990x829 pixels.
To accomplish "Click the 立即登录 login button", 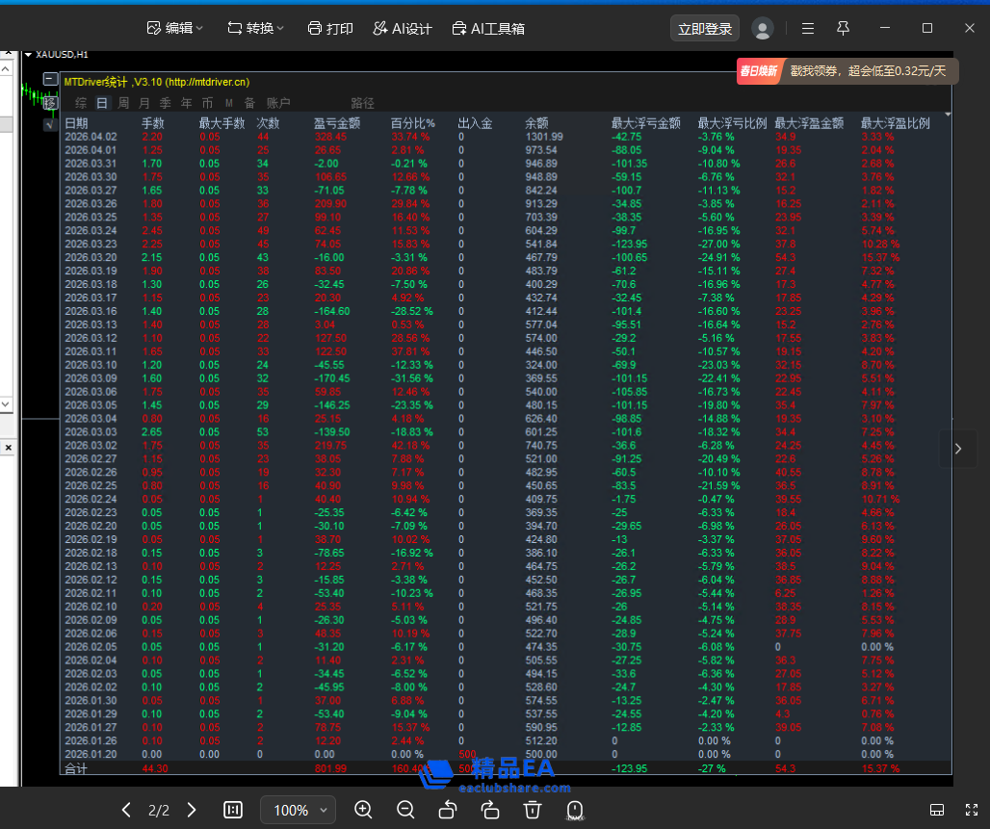I will [x=705, y=29].
